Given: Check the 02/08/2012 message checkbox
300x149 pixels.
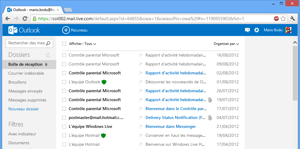Looking at the screenshot, I should tap(64, 73).
